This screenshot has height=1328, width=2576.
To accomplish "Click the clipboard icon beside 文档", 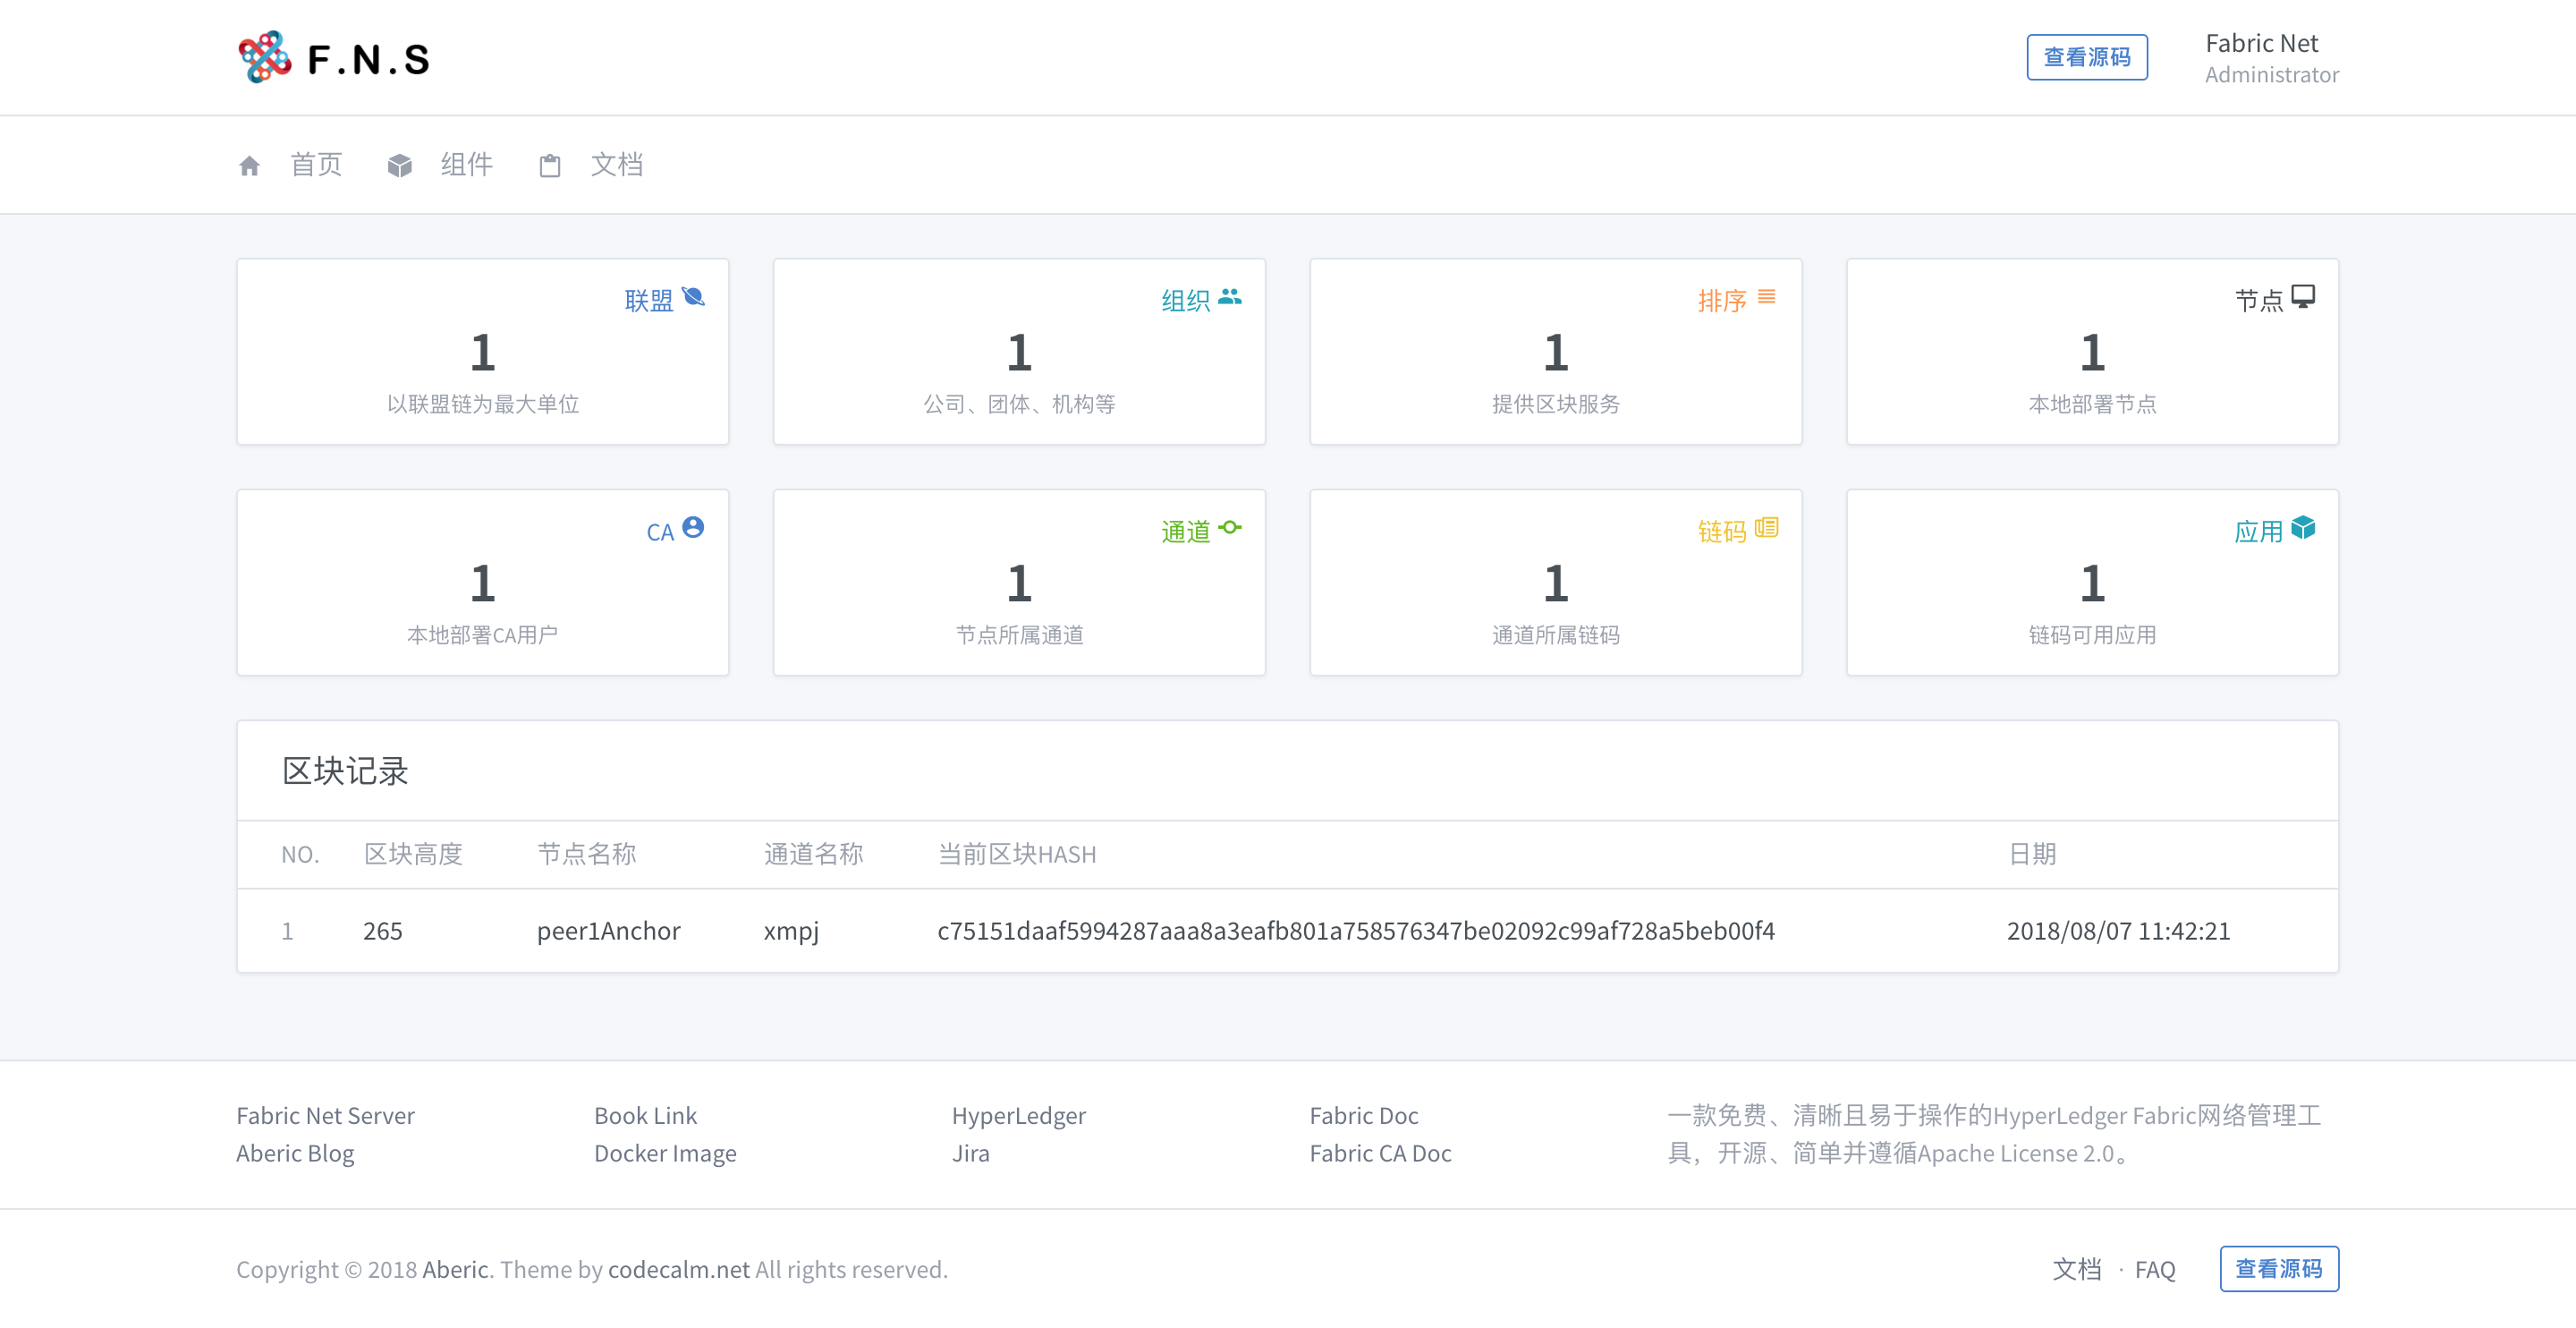I will pos(549,166).
